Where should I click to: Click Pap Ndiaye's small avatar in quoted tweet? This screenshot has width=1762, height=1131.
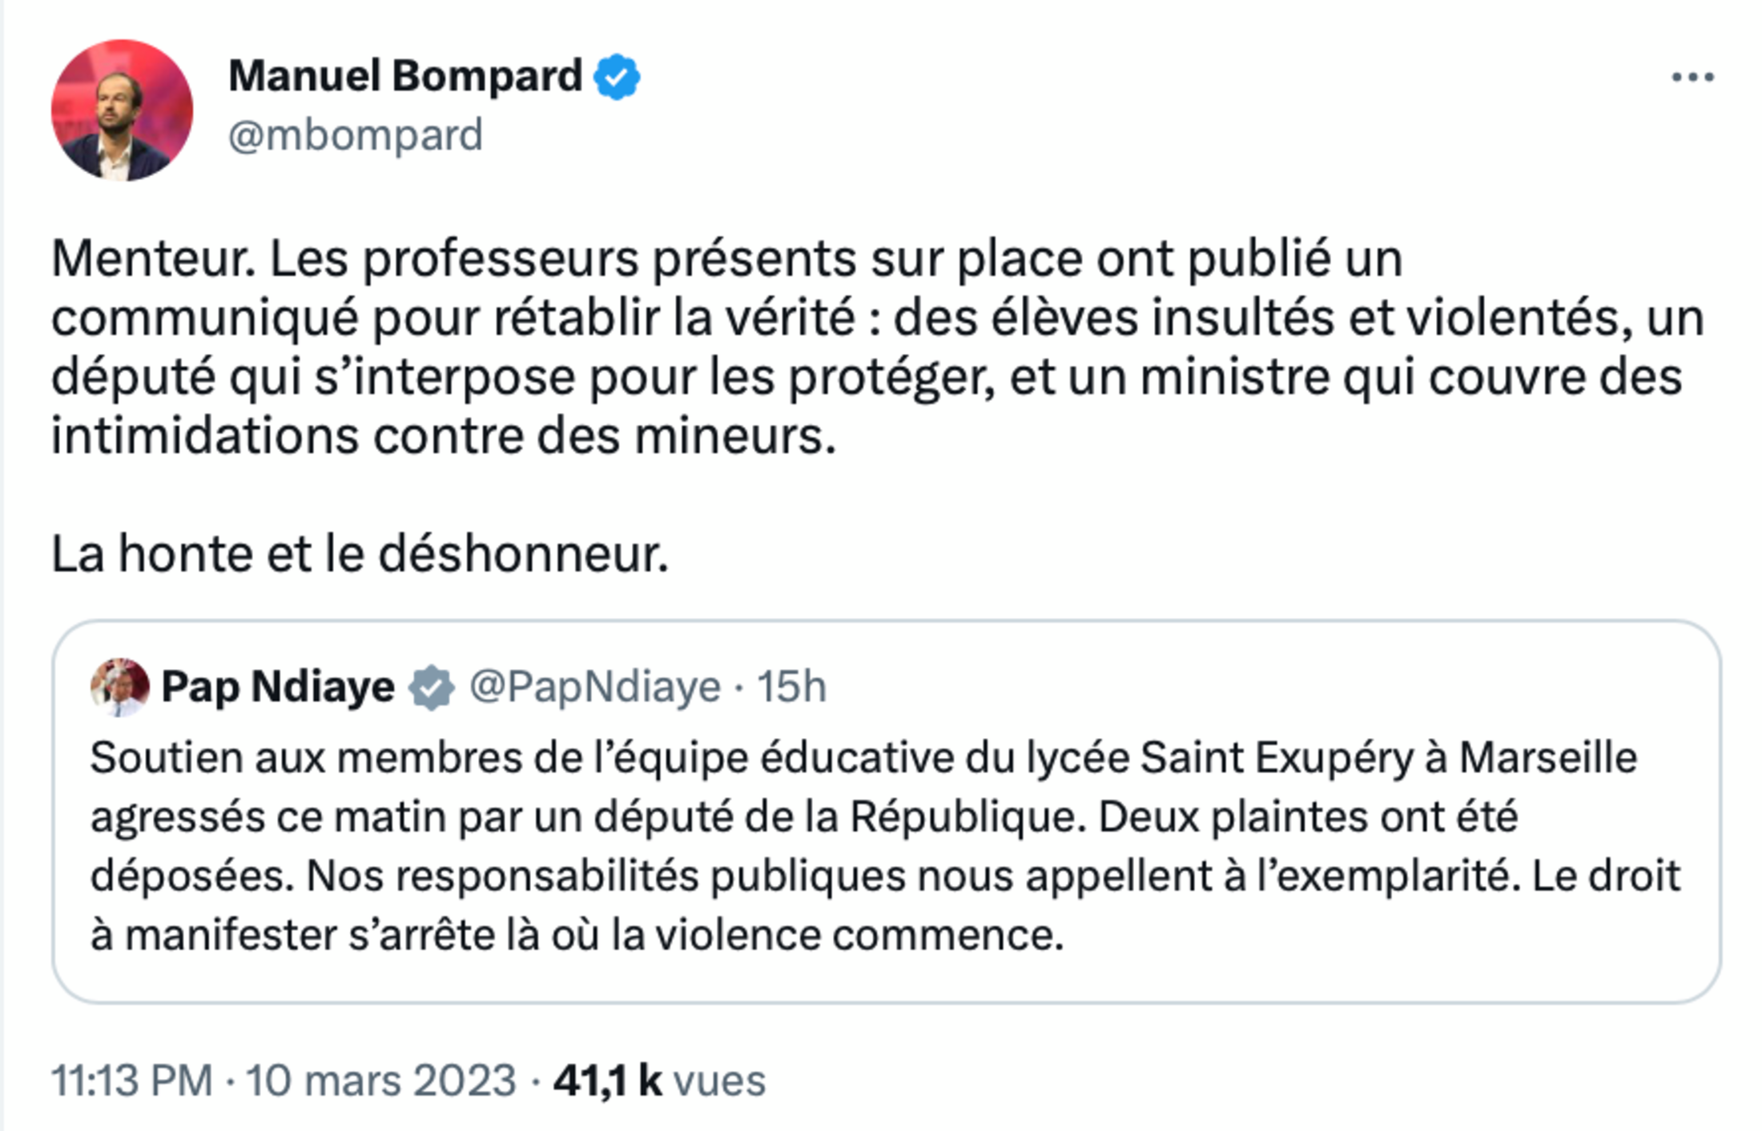[119, 687]
